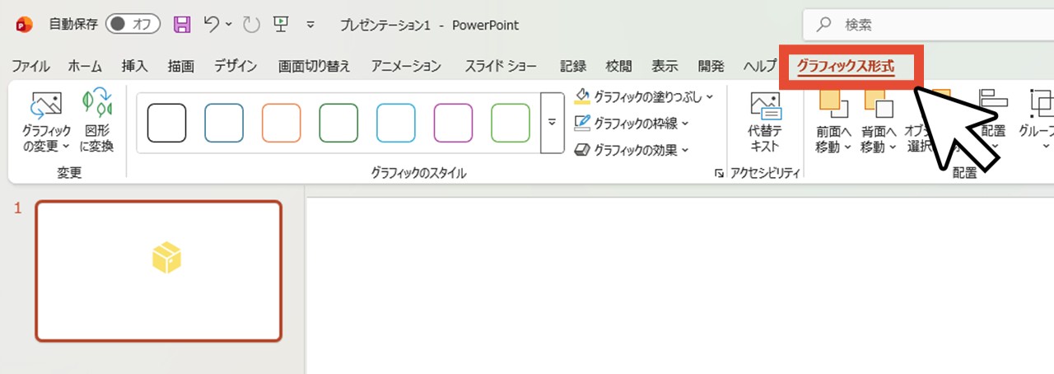Switch to the 校閲 tab
The image size is (1054, 374).
click(618, 67)
